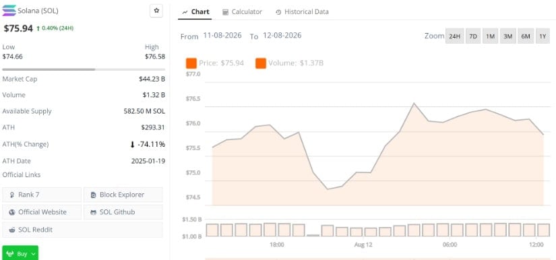The width and height of the screenshot is (556, 260).
Task: Click the Volume value $1.32 B
Action: pyautogui.click(x=154, y=95)
